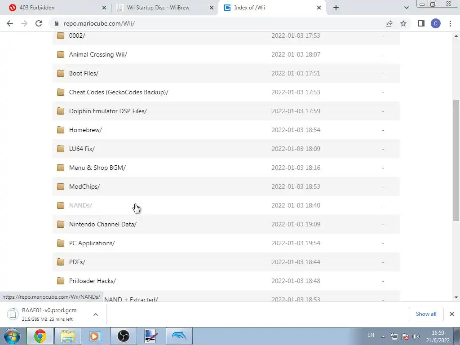Click the network tray icon
460x345 pixels.
394,336
